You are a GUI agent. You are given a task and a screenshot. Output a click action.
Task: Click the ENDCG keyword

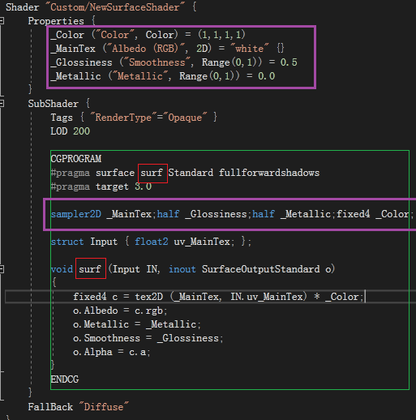[x=65, y=379]
